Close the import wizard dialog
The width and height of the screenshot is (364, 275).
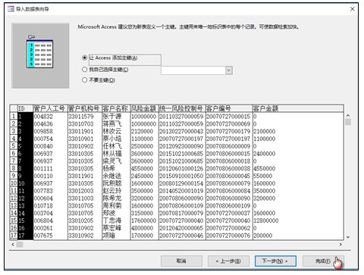pyautogui.click(x=352, y=9)
